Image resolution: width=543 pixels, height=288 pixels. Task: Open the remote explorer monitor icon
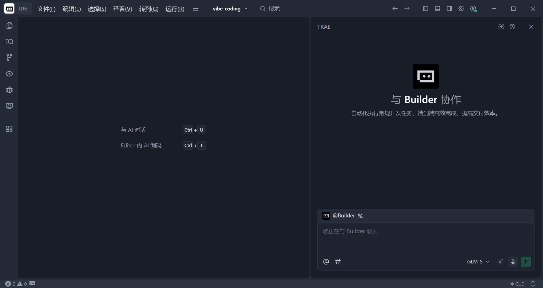pos(9,106)
